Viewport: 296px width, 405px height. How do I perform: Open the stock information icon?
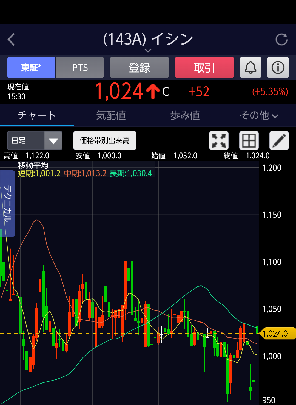(x=278, y=68)
